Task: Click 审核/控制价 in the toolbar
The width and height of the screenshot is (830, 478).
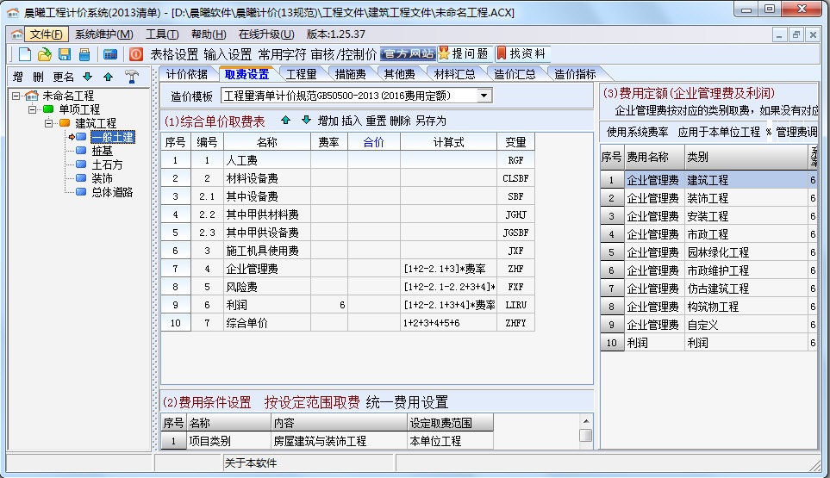Action: (x=344, y=54)
